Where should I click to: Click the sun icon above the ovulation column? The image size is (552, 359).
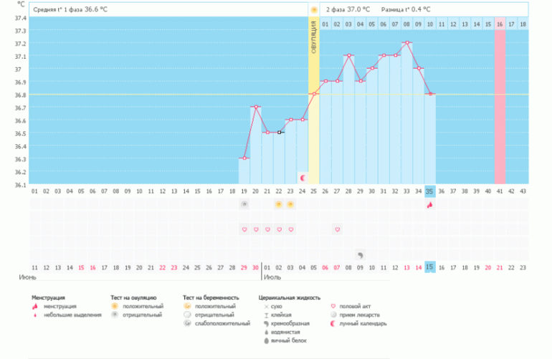point(314,10)
